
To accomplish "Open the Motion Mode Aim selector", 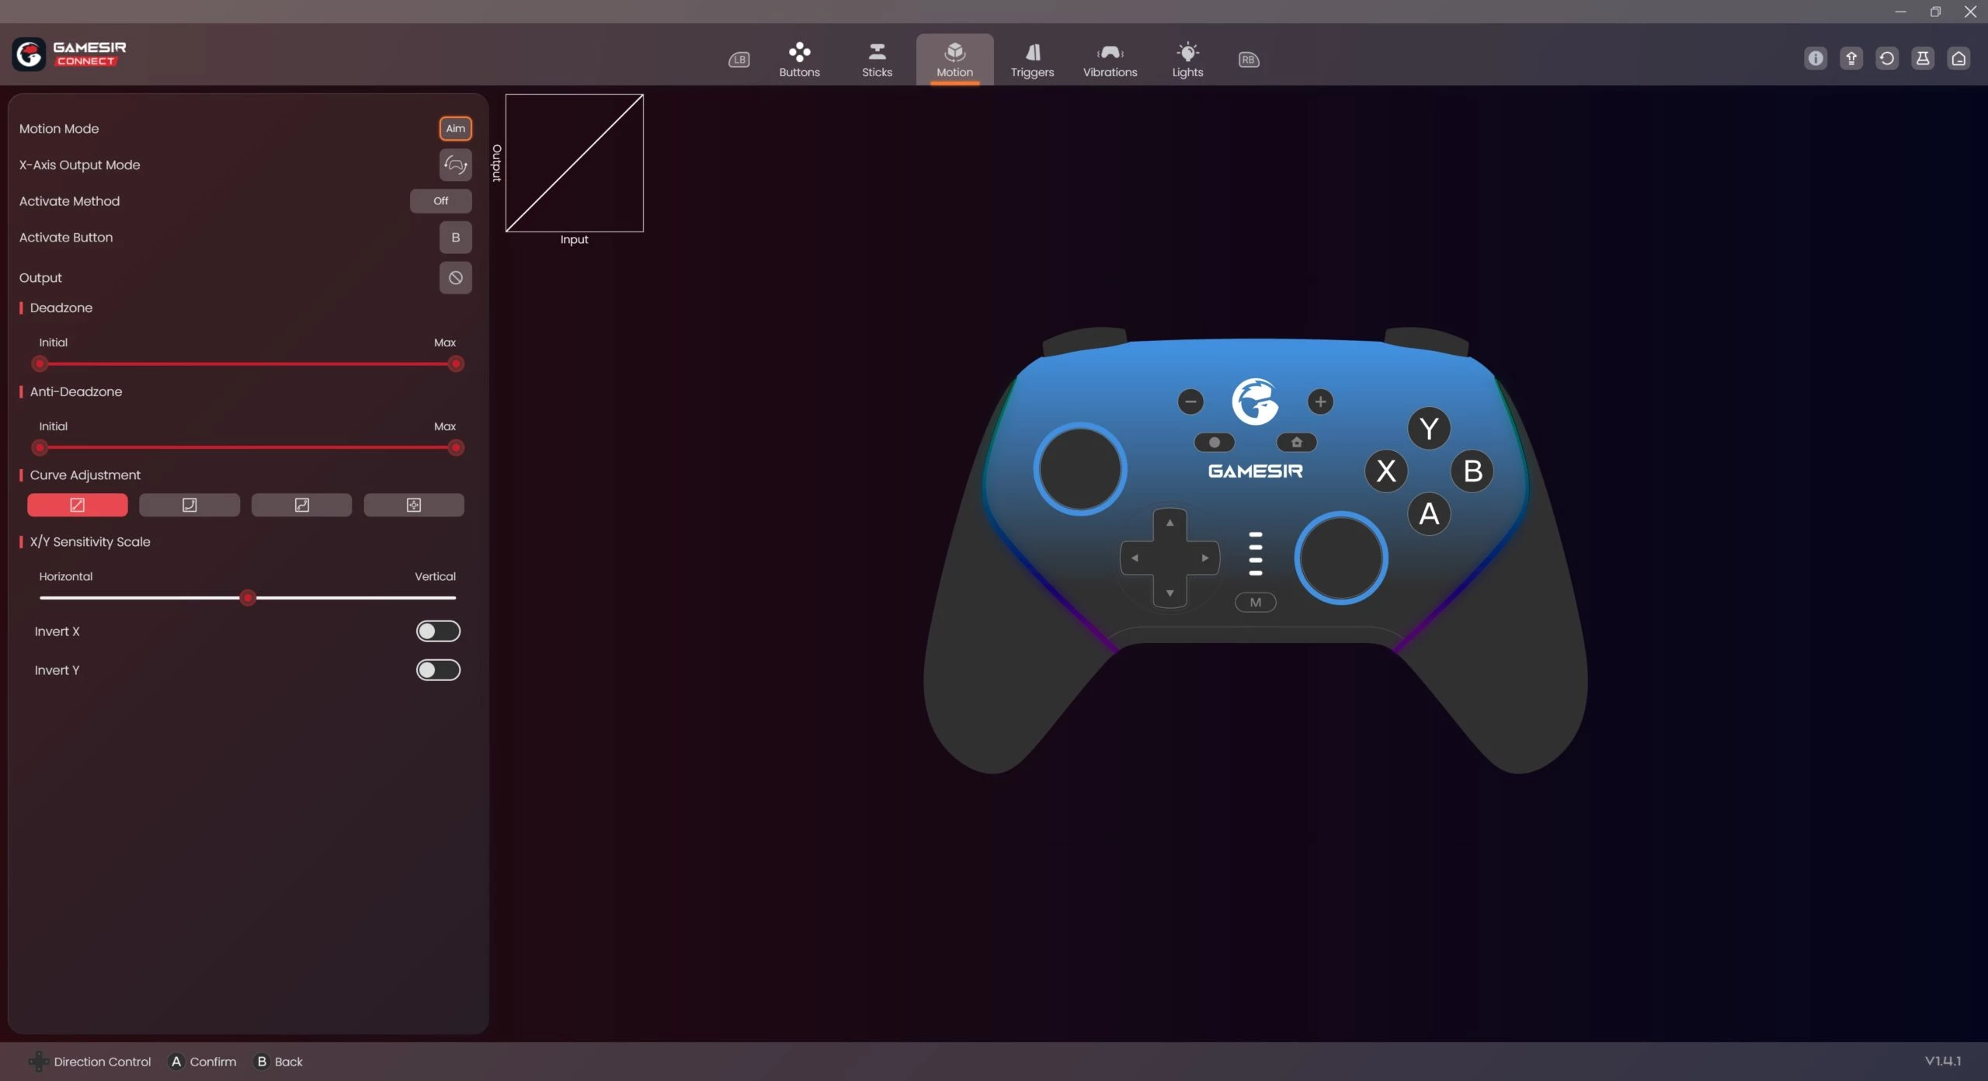I will point(455,129).
